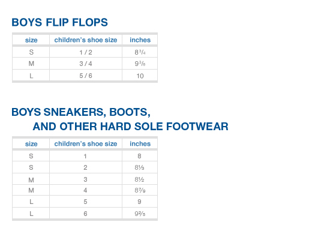Image resolution: width=318 pixels, height=246 pixels.
Task: Select sneakers table 'inches' column header
Action: [140, 144]
